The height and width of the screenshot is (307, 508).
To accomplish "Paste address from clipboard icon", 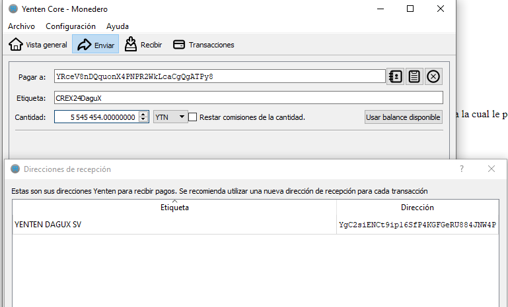I will click(x=414, y=76).
